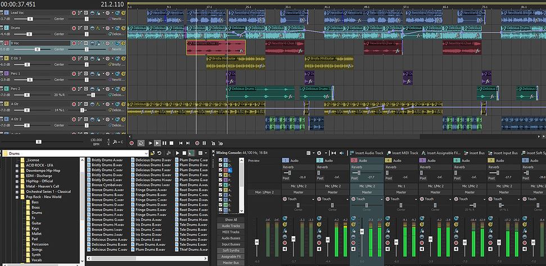Image resolution: width=546 pixels, height=266 pixels.
Task: Click the Soft Synths filter button
Action: 231,250
